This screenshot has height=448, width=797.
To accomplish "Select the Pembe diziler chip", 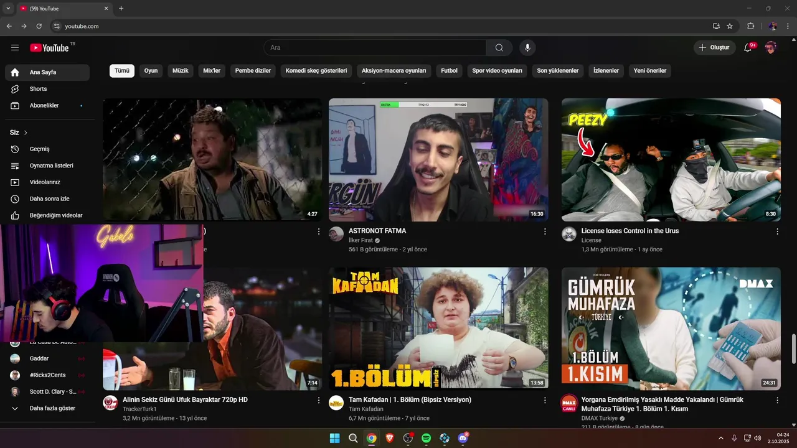I will coord(253,71).
